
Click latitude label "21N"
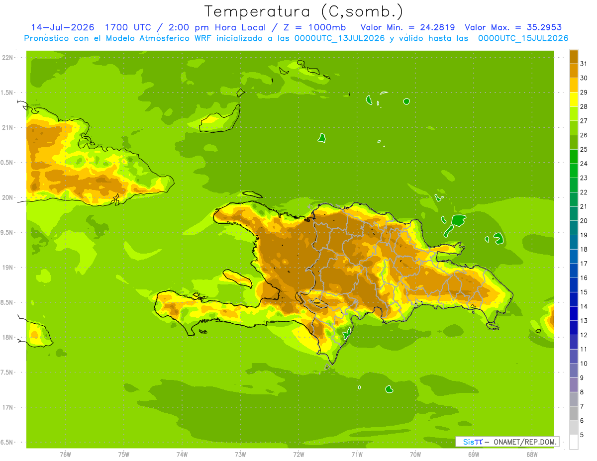[x=8, y=128]
